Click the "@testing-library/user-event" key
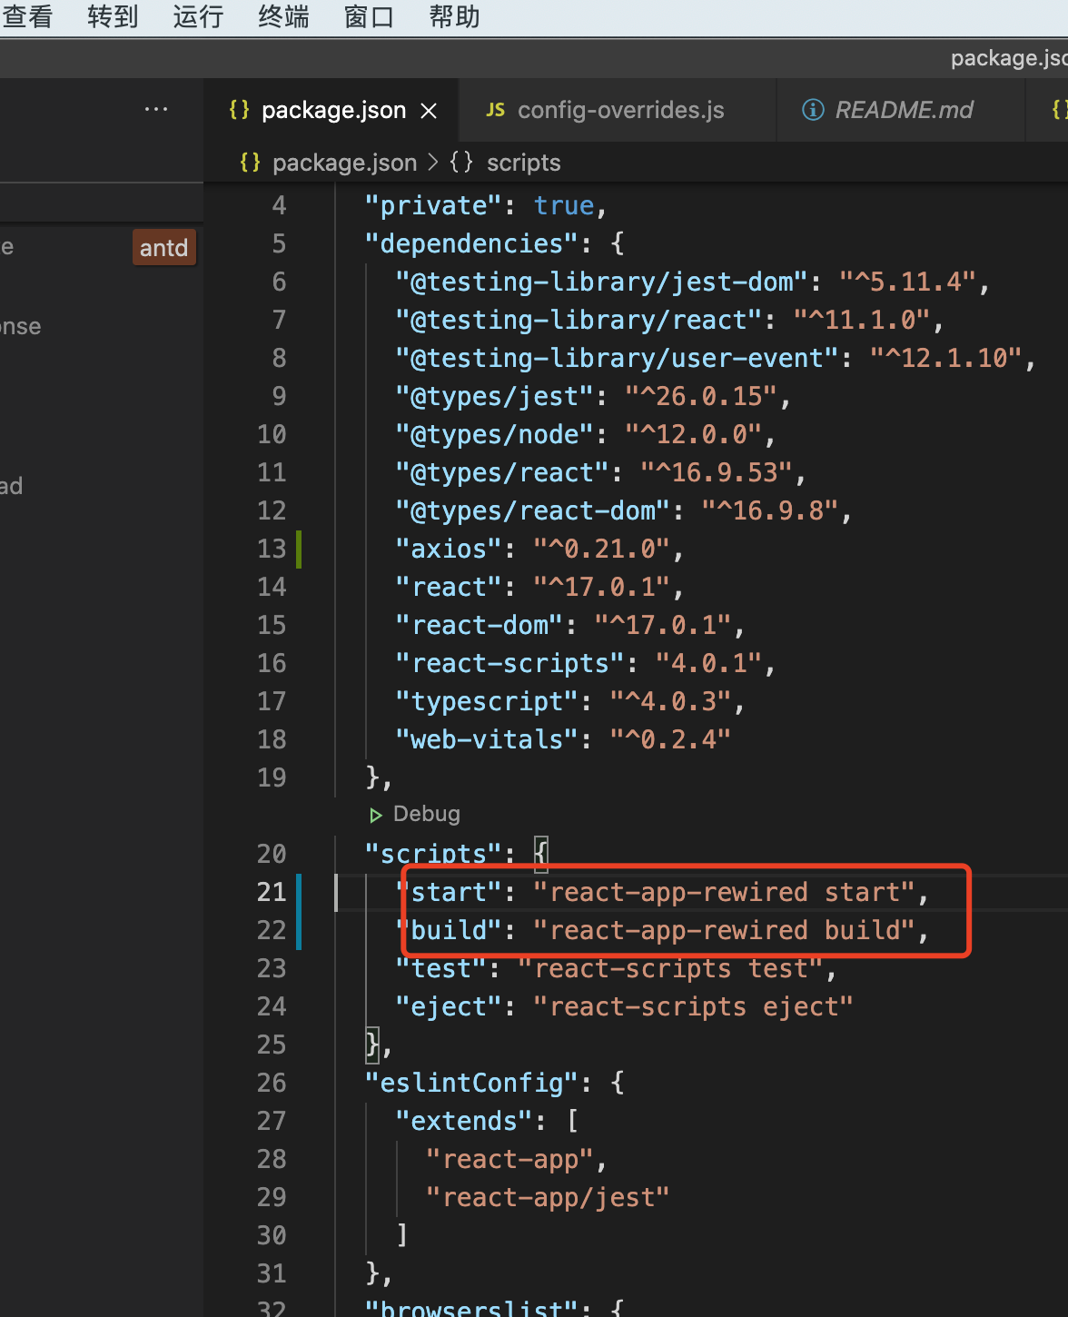1068x1317 pixels. tap(617, 359)
